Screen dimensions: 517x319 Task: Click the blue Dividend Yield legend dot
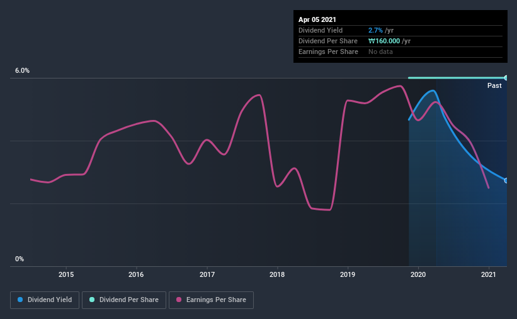pos(20,300)
